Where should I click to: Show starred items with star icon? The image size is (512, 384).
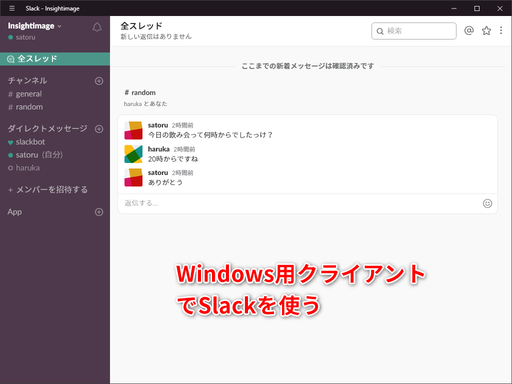click(x=486, y=30)
